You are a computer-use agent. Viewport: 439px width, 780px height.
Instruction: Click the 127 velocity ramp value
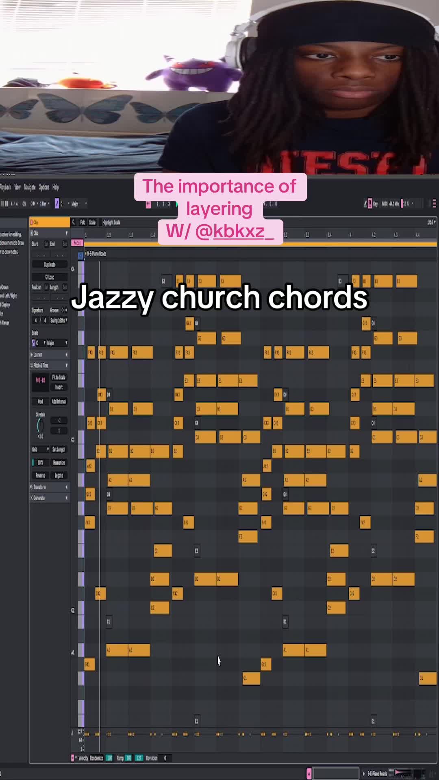[x=139, y=758]
